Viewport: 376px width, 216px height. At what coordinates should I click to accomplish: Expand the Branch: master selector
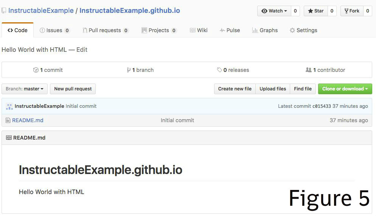click(25, 89)
